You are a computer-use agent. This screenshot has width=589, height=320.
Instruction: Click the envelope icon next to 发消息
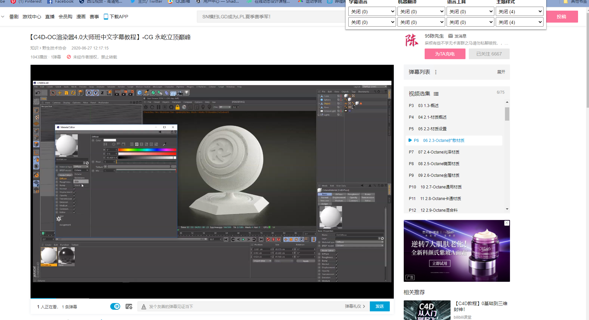click(x=451, y=36)
